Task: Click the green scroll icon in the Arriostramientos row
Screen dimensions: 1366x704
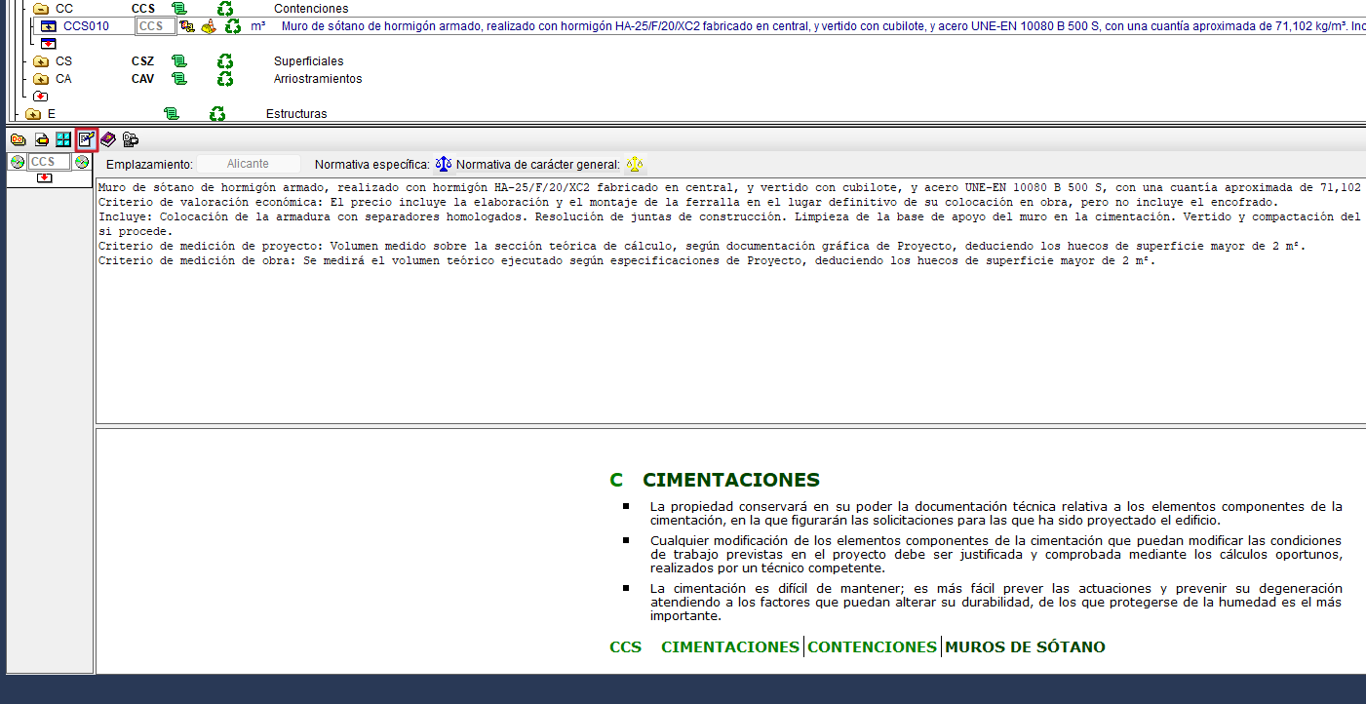Action: [178, 79]
